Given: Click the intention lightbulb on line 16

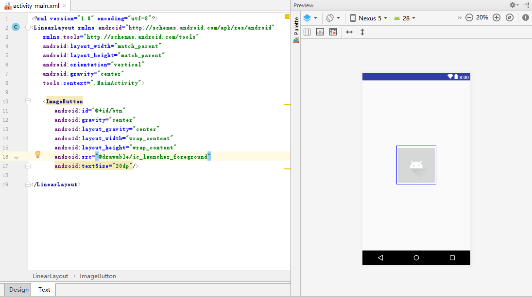Looking at the screenshot, I should tap(37, 155).
